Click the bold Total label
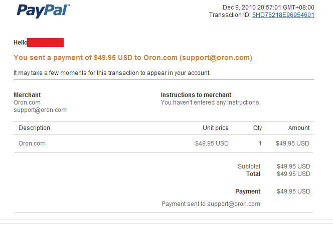The width and height of the screenshot is (333, 227). (253, 174)
